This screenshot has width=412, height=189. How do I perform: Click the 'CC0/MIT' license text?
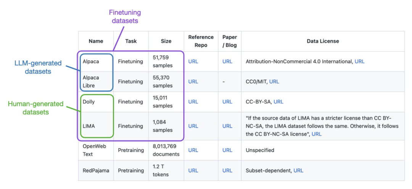point(257,82)
